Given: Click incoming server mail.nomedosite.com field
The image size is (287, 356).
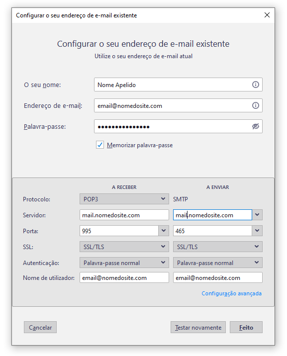Looking at the screenshot, I should coord(124,215).
